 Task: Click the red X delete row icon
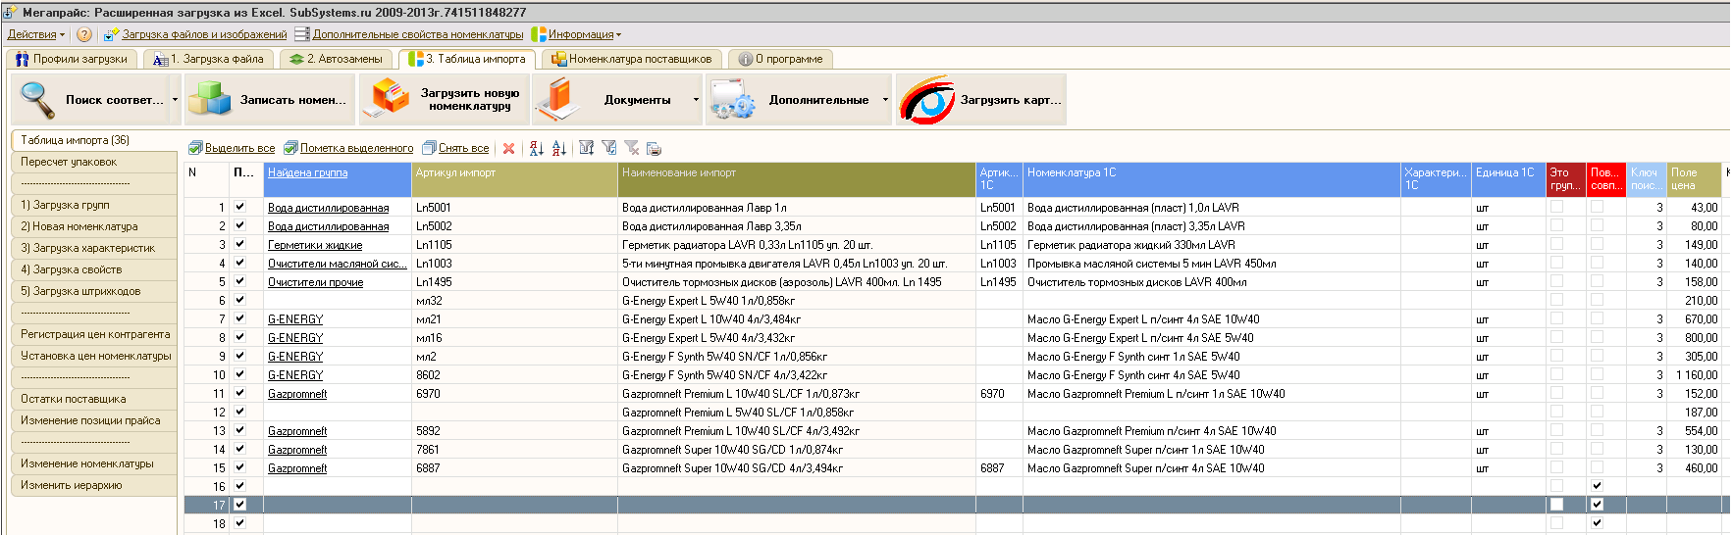pos(508,149)
